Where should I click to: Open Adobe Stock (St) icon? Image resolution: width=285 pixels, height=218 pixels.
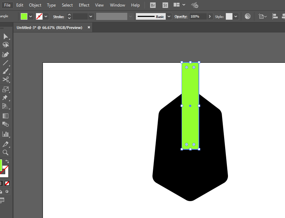[165, 5]
